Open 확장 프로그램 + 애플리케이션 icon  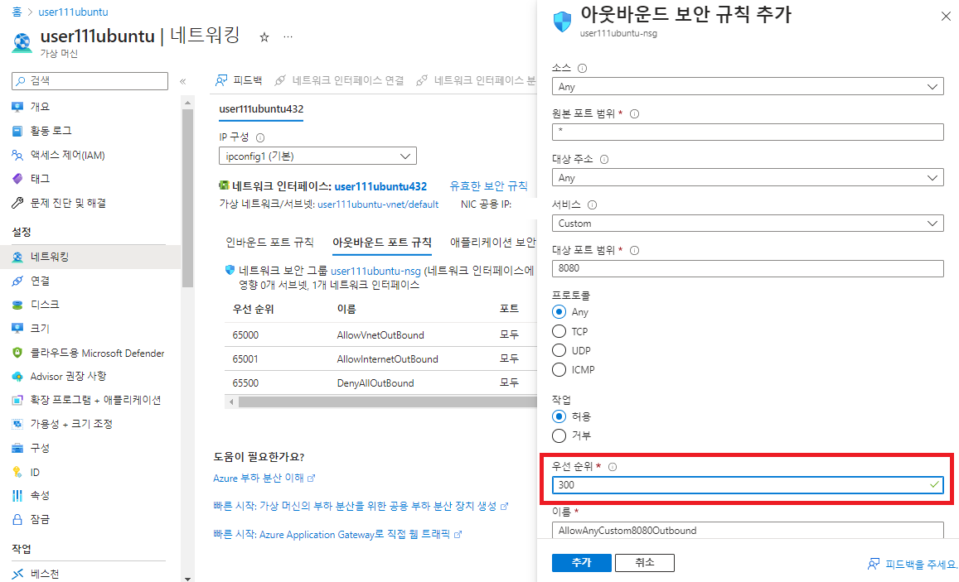[17, 400]
